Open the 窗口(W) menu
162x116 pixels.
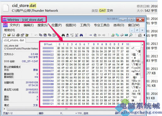pyautogui.click(x=134, y=25)
